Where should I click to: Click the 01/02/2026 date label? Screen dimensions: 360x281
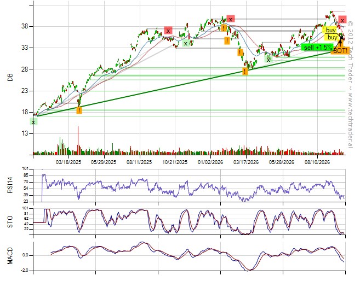[210, 162]
